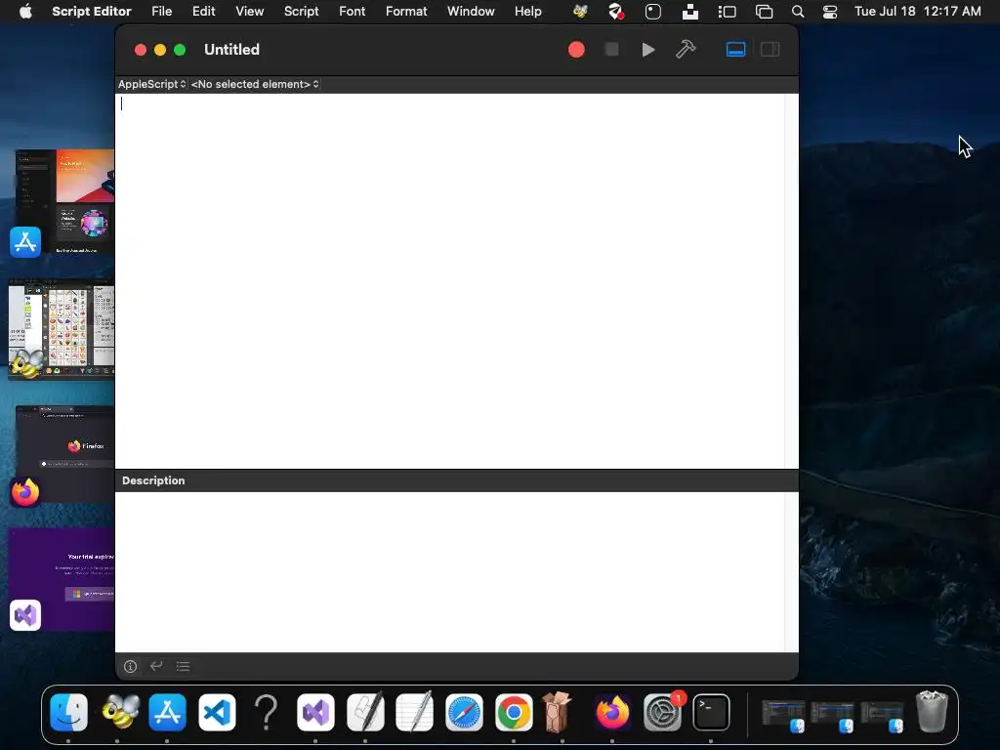Click the Stage Manager menu bar icon
The width and height of the screenshot is (1000, 750).
pos(727,12)
